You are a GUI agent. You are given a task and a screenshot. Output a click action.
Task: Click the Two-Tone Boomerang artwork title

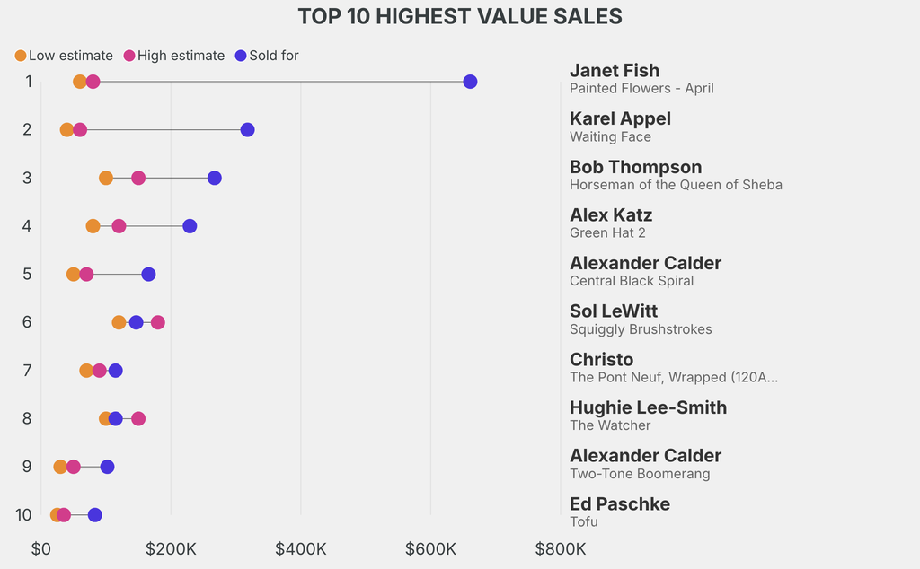coord(640,474)
